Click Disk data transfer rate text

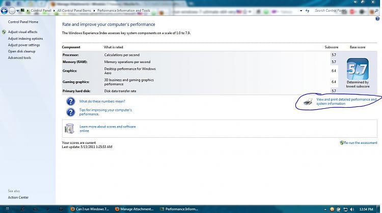click(120, 91)
